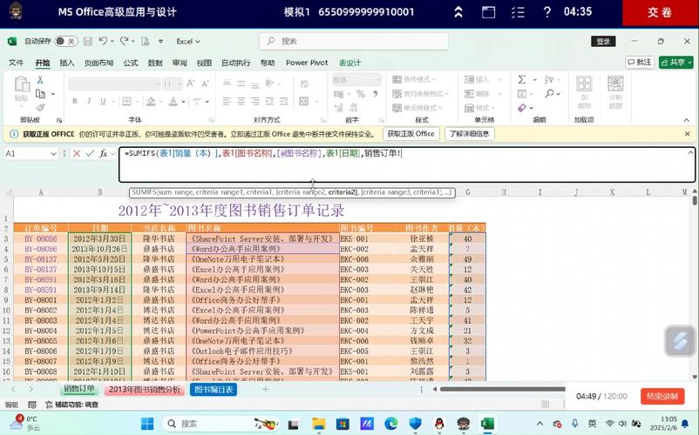
Task: Switch to the 表设计 Table Design tab
Action: point(350,63)
